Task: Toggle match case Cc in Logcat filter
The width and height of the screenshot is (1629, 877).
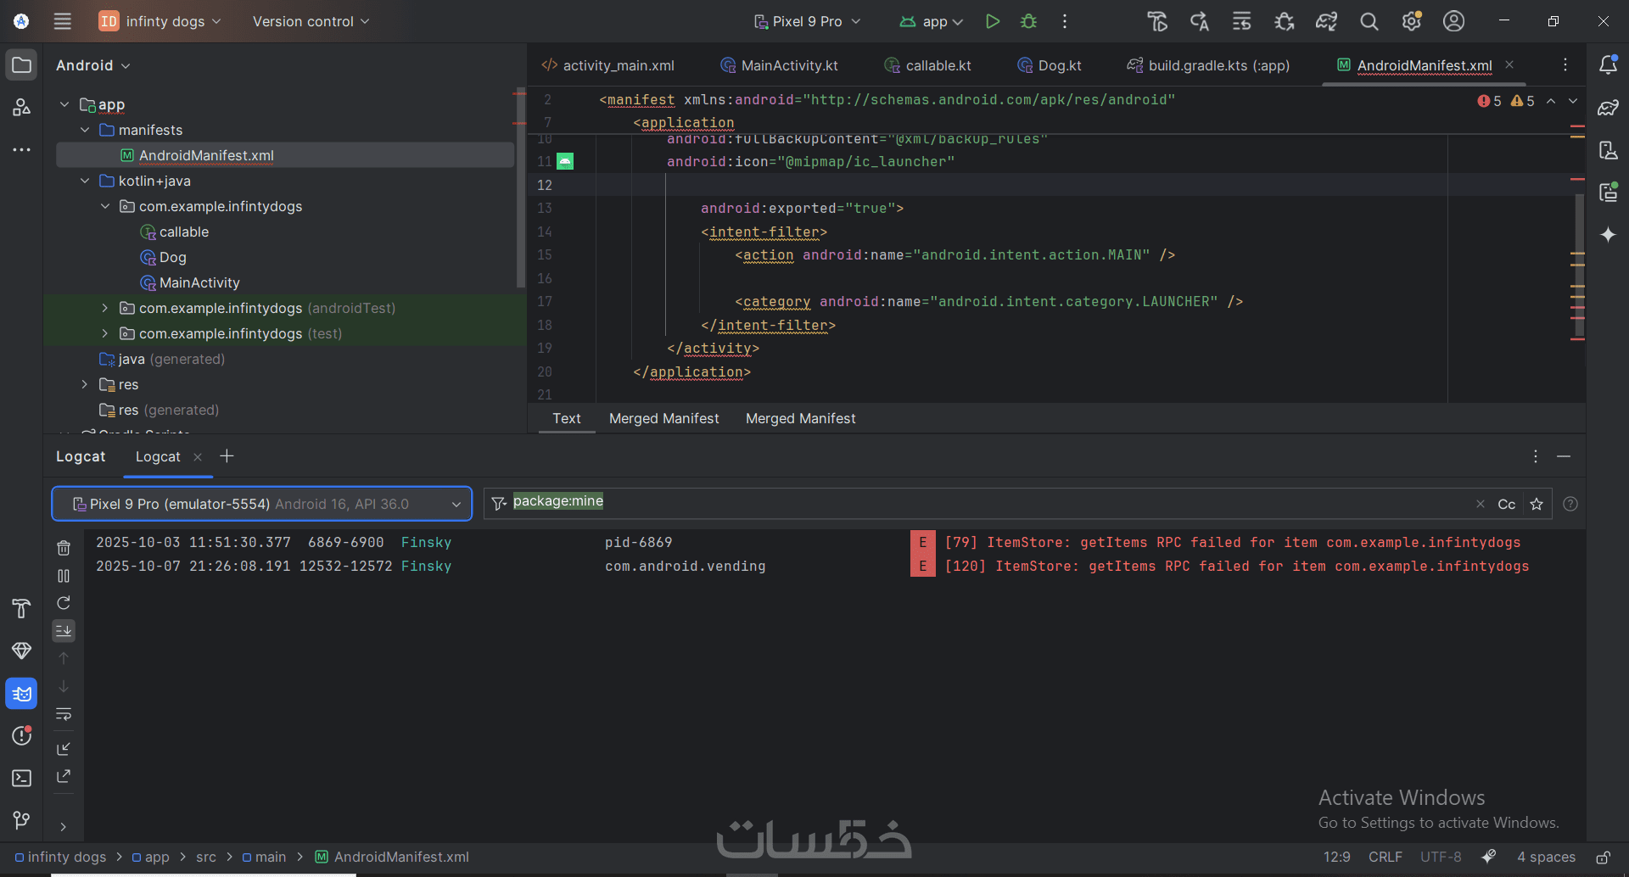Action: (x=1507, y=504)
